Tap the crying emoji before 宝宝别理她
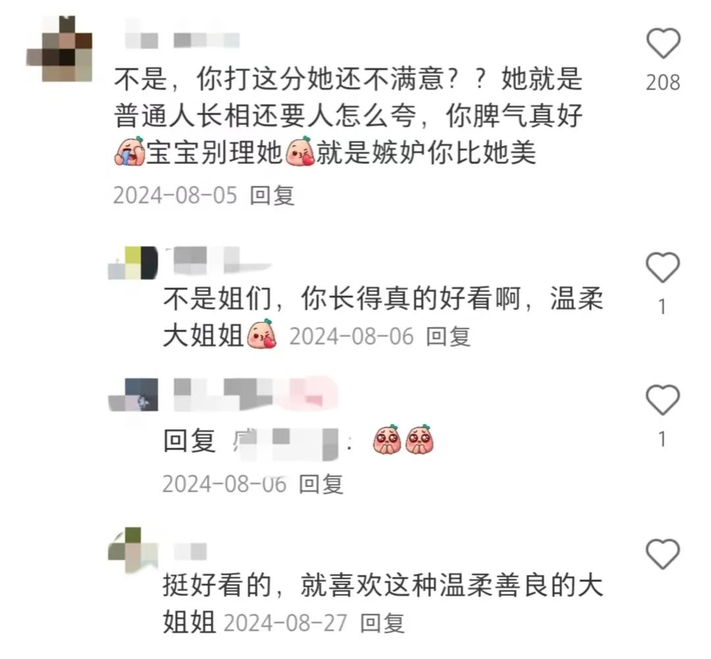The image size is (711, 659). pos(129,152)
